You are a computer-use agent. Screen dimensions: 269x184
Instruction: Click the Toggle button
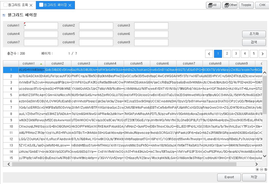click(246, 5)
